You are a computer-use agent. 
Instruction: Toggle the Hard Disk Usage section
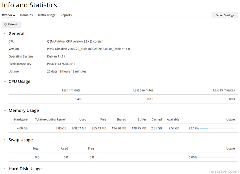click(x=4, y=169)
